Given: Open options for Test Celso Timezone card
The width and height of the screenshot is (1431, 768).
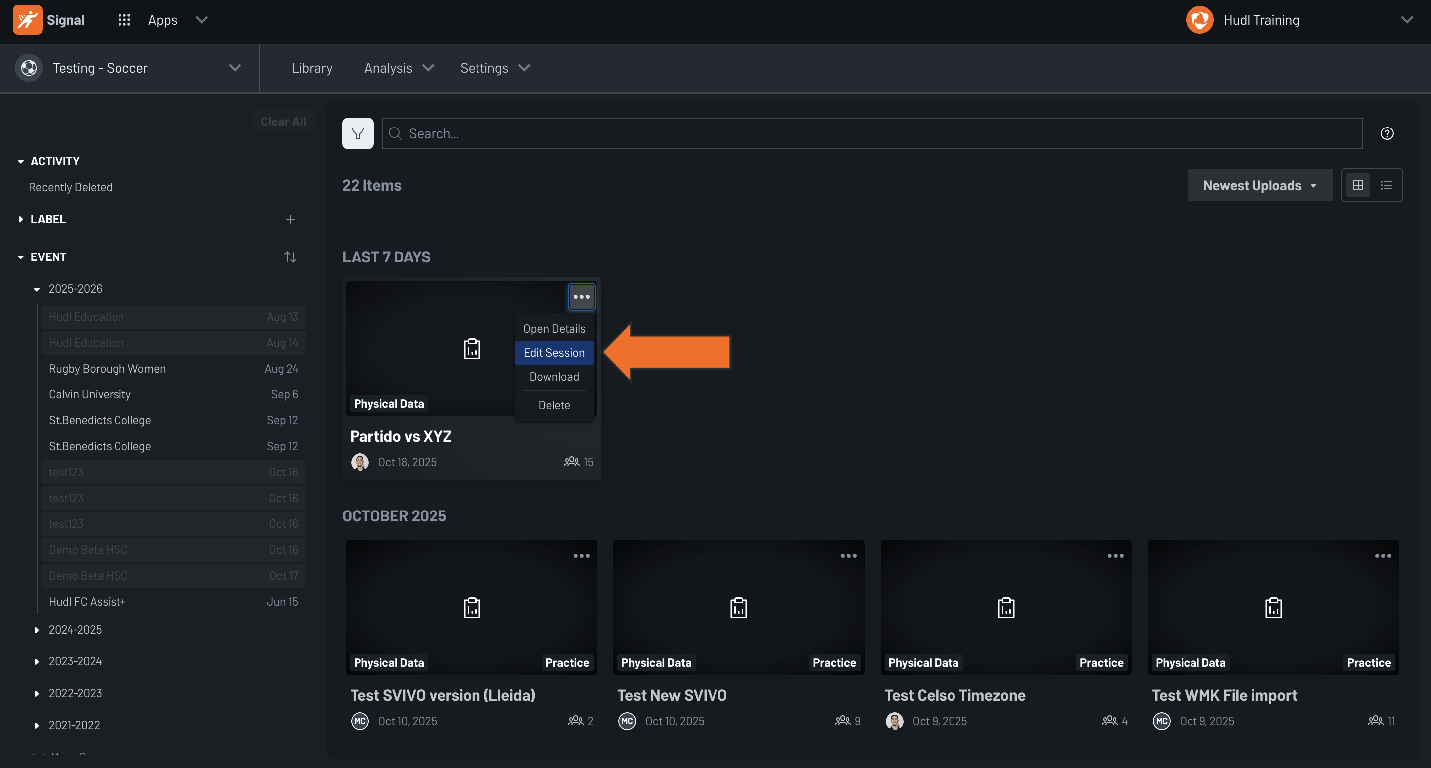Looking at the screenshot, I should click(x=1115, y=556).
